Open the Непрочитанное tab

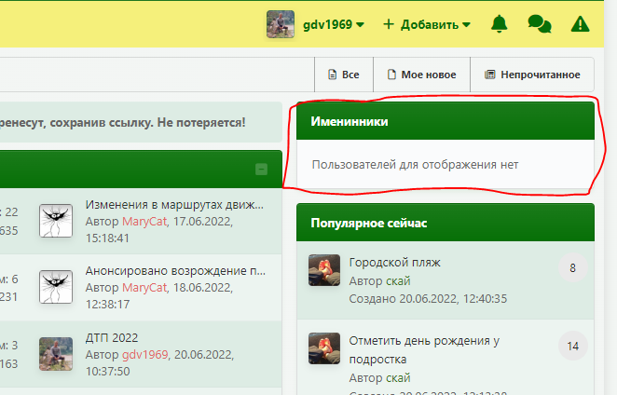532,75
